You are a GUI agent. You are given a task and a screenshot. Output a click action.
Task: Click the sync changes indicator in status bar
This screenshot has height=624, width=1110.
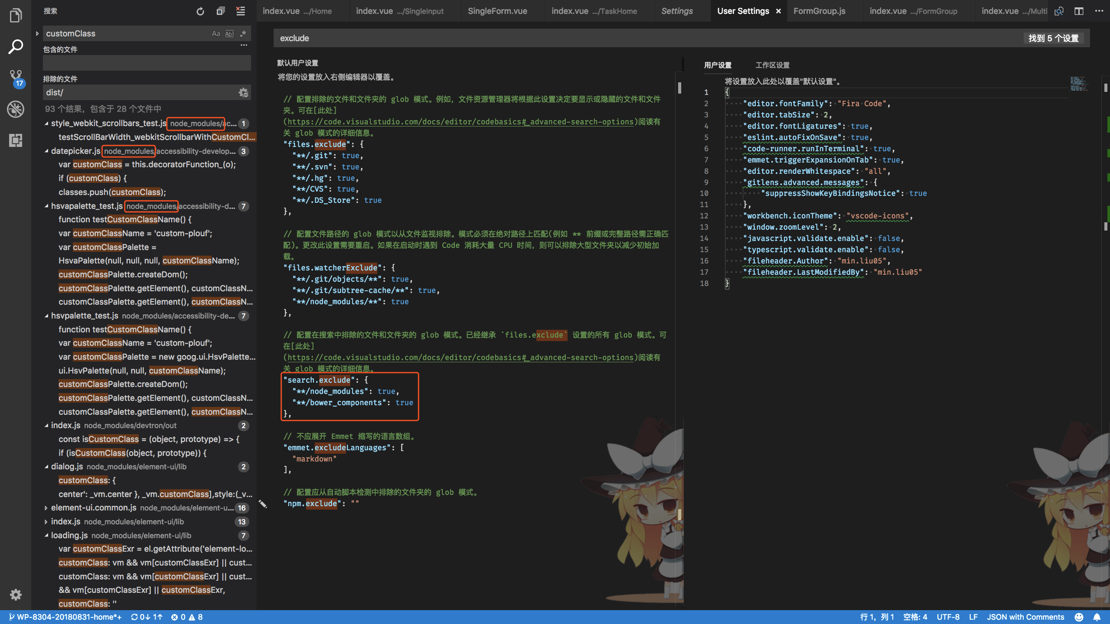(x=147, y=617)
